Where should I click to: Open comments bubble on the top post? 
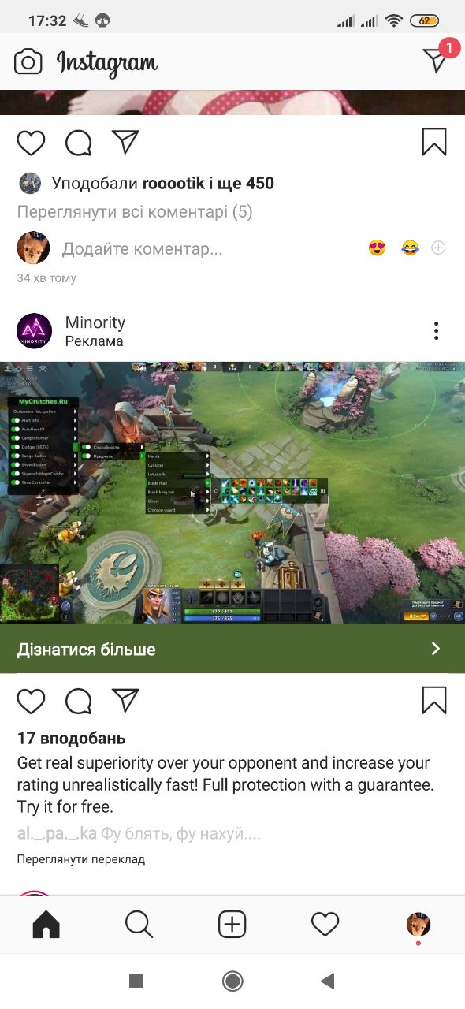pos(78,143)
